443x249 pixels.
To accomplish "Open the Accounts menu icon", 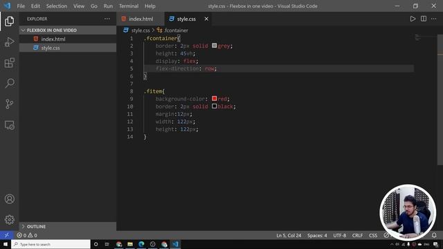I will click(9, 199).
